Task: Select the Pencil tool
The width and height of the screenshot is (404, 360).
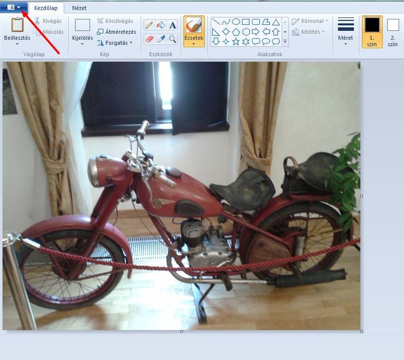Action: coord(149,25)
